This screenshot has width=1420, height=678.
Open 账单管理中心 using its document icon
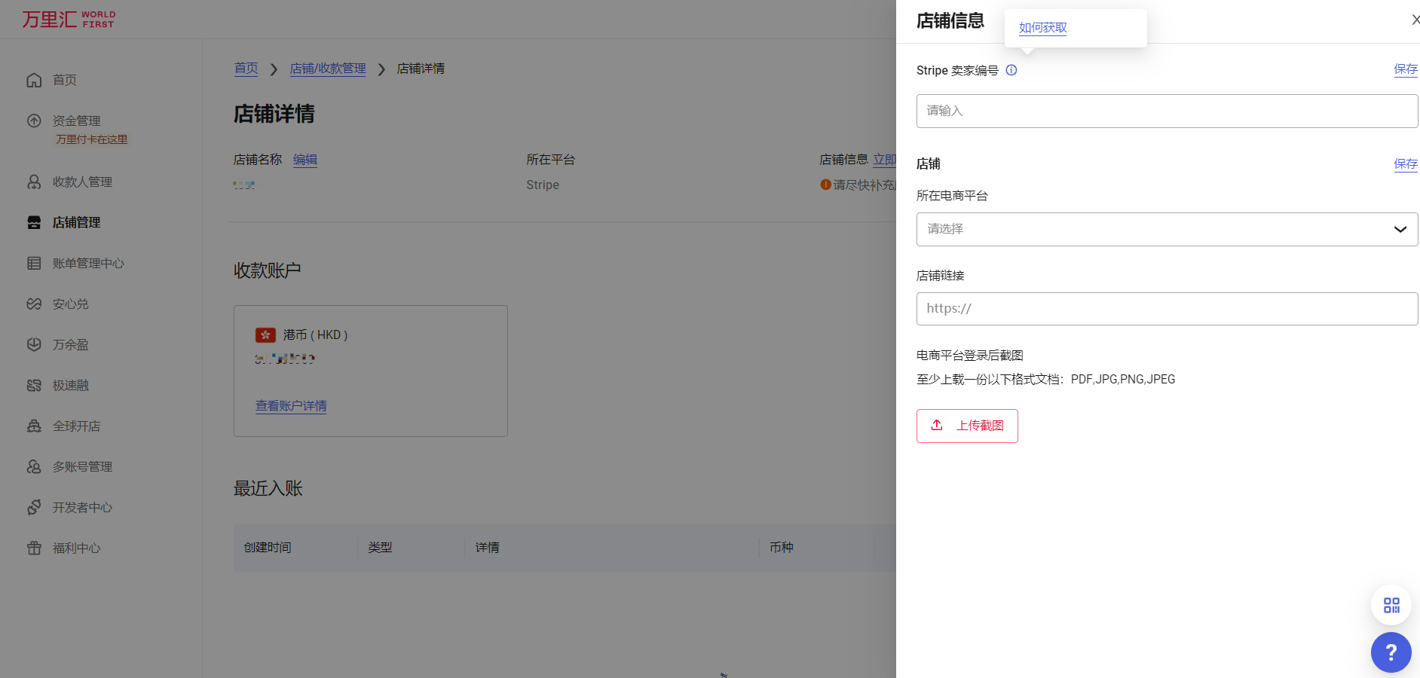pyautogui.click(x=35, y=263)
